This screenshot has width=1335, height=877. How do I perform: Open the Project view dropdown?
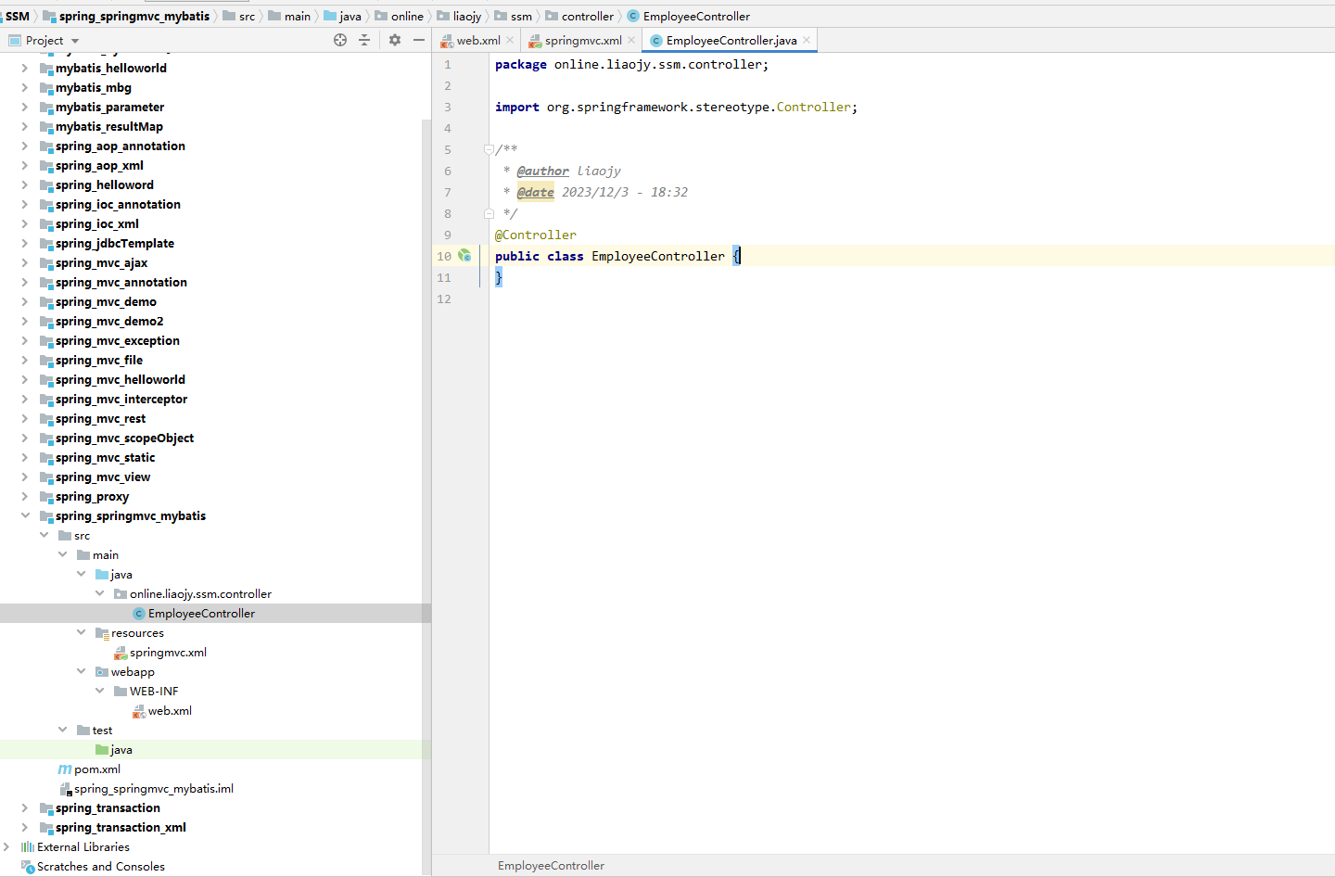click(75, 41)
